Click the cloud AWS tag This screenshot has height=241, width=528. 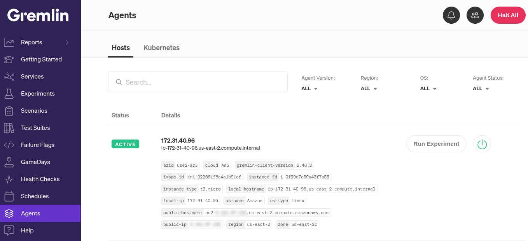[x=217, y=165]
